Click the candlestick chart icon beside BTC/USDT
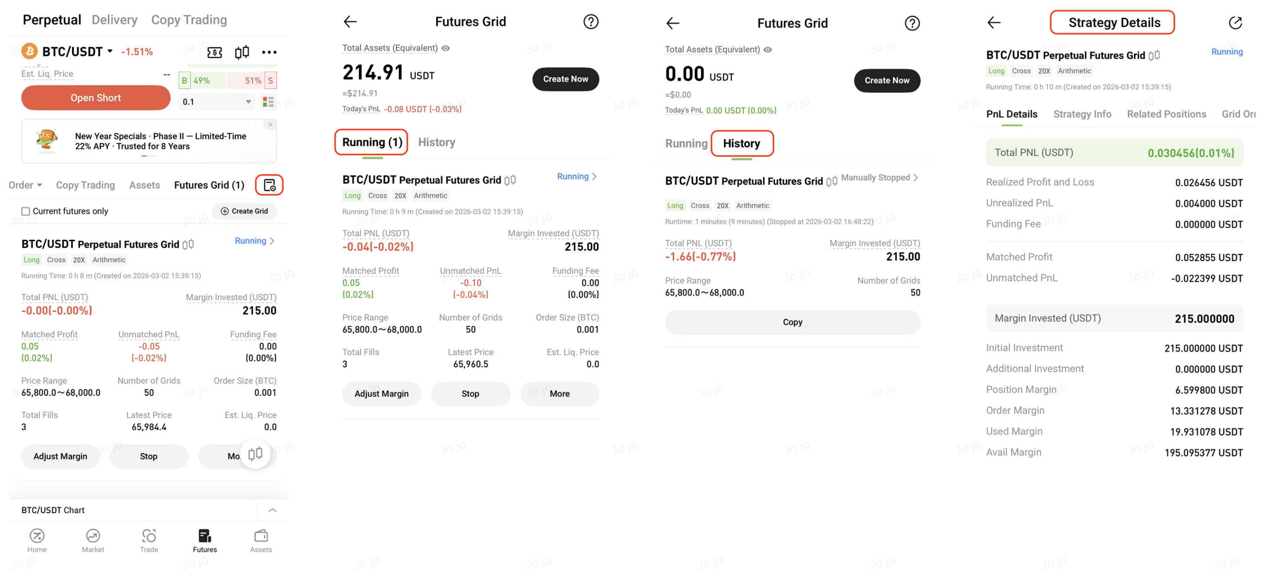 242,52
